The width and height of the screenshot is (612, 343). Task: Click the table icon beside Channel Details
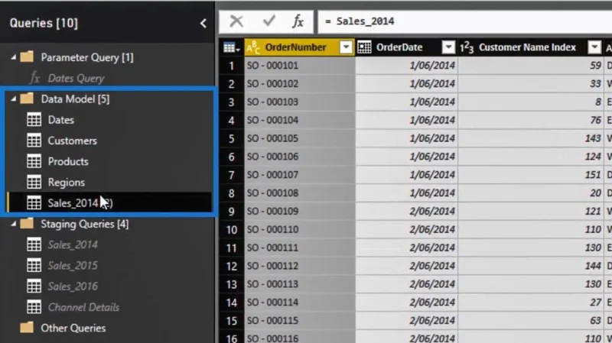click(34, 307)
